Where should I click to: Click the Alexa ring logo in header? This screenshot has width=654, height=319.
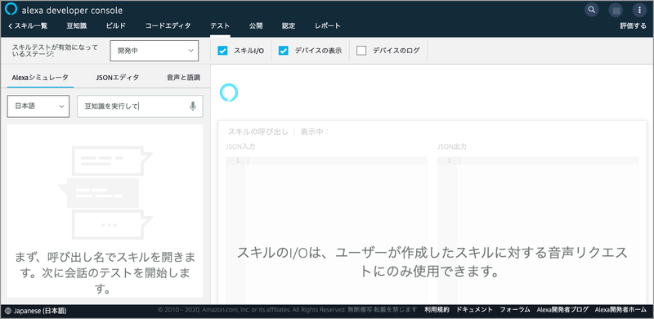(11, 9)
